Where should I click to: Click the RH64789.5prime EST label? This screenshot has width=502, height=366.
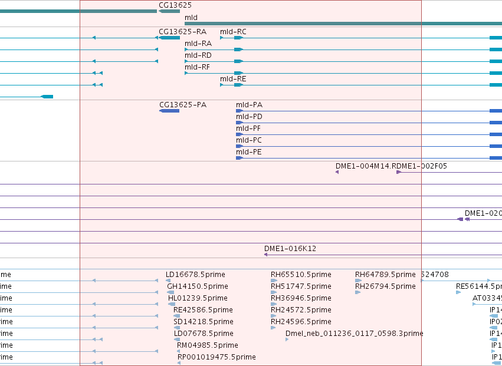(385, 275)
